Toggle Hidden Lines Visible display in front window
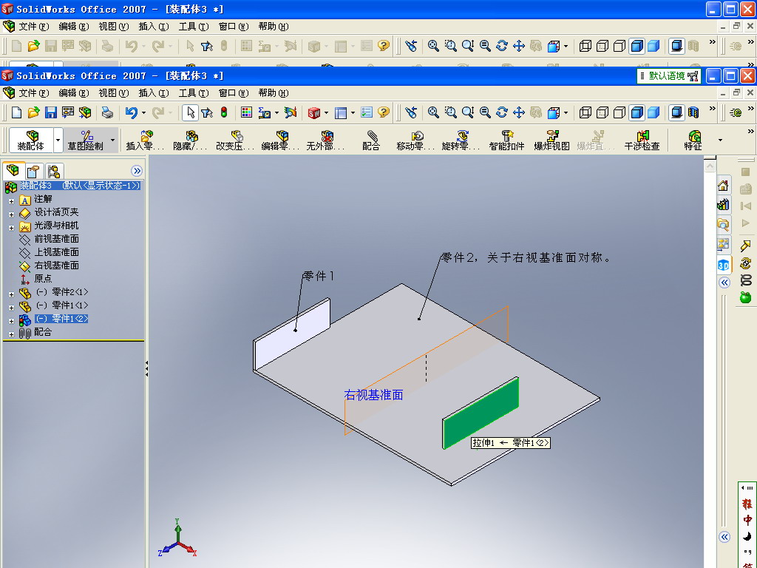Viewport: 757px width, 568px height. pyautogui.click(x=602, y=112)
